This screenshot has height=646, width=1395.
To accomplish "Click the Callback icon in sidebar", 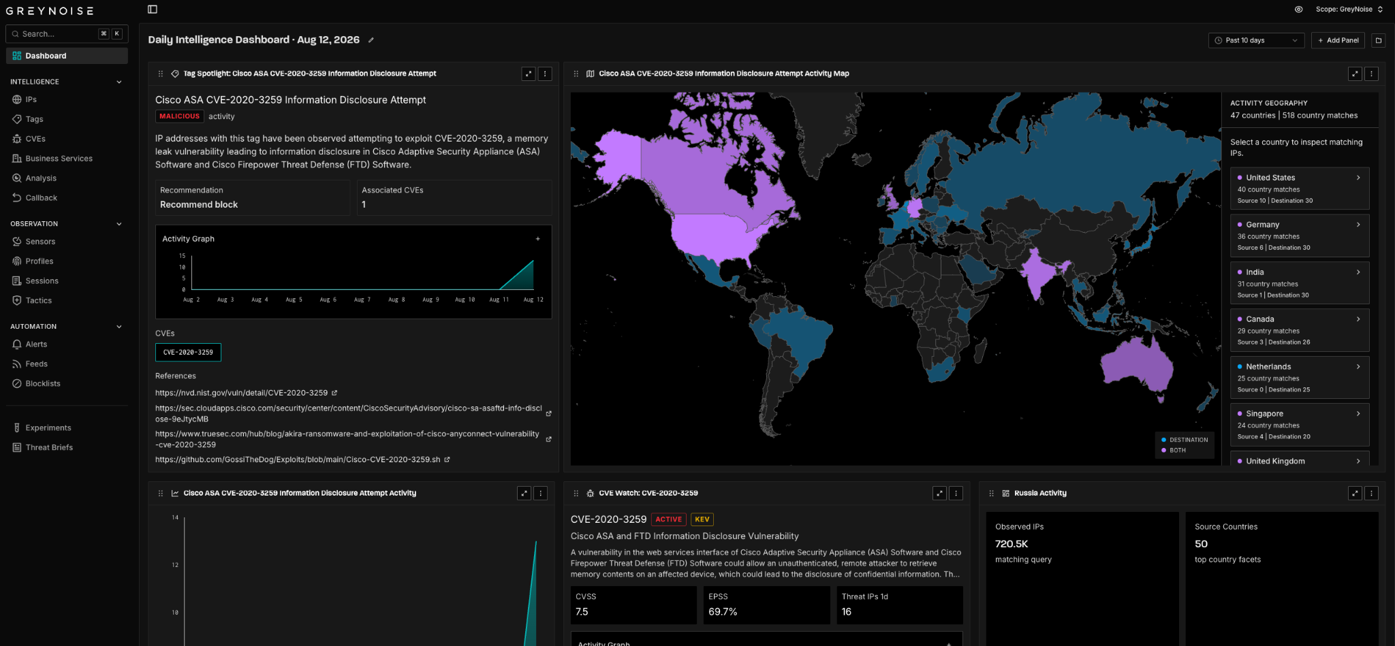I will 17,198.
